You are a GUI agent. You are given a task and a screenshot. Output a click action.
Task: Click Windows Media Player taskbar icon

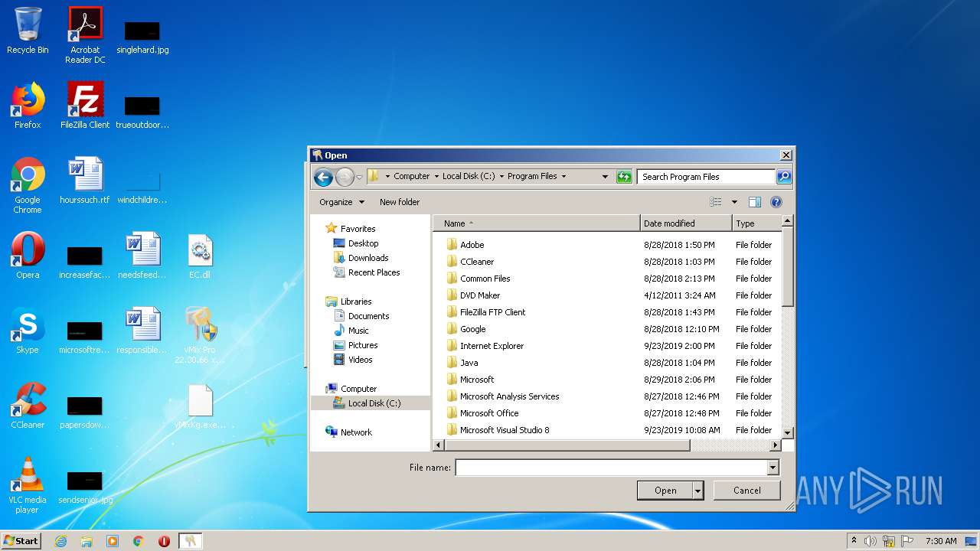(113, 541)
